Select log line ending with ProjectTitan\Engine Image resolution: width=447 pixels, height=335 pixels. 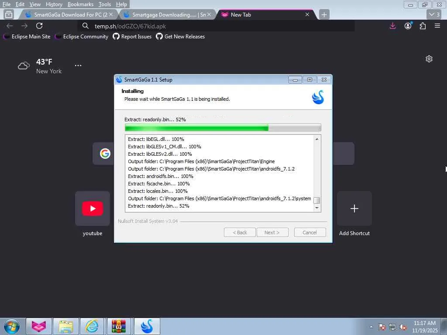click(201, 161)
